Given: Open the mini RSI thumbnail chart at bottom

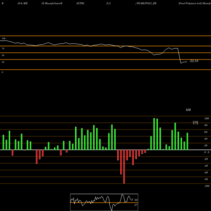Looking at the screenshot, I should point(104,202).
